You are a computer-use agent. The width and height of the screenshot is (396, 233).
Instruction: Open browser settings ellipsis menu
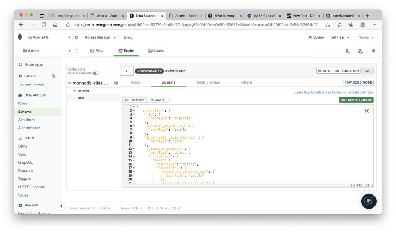click(x=374, y=25)
